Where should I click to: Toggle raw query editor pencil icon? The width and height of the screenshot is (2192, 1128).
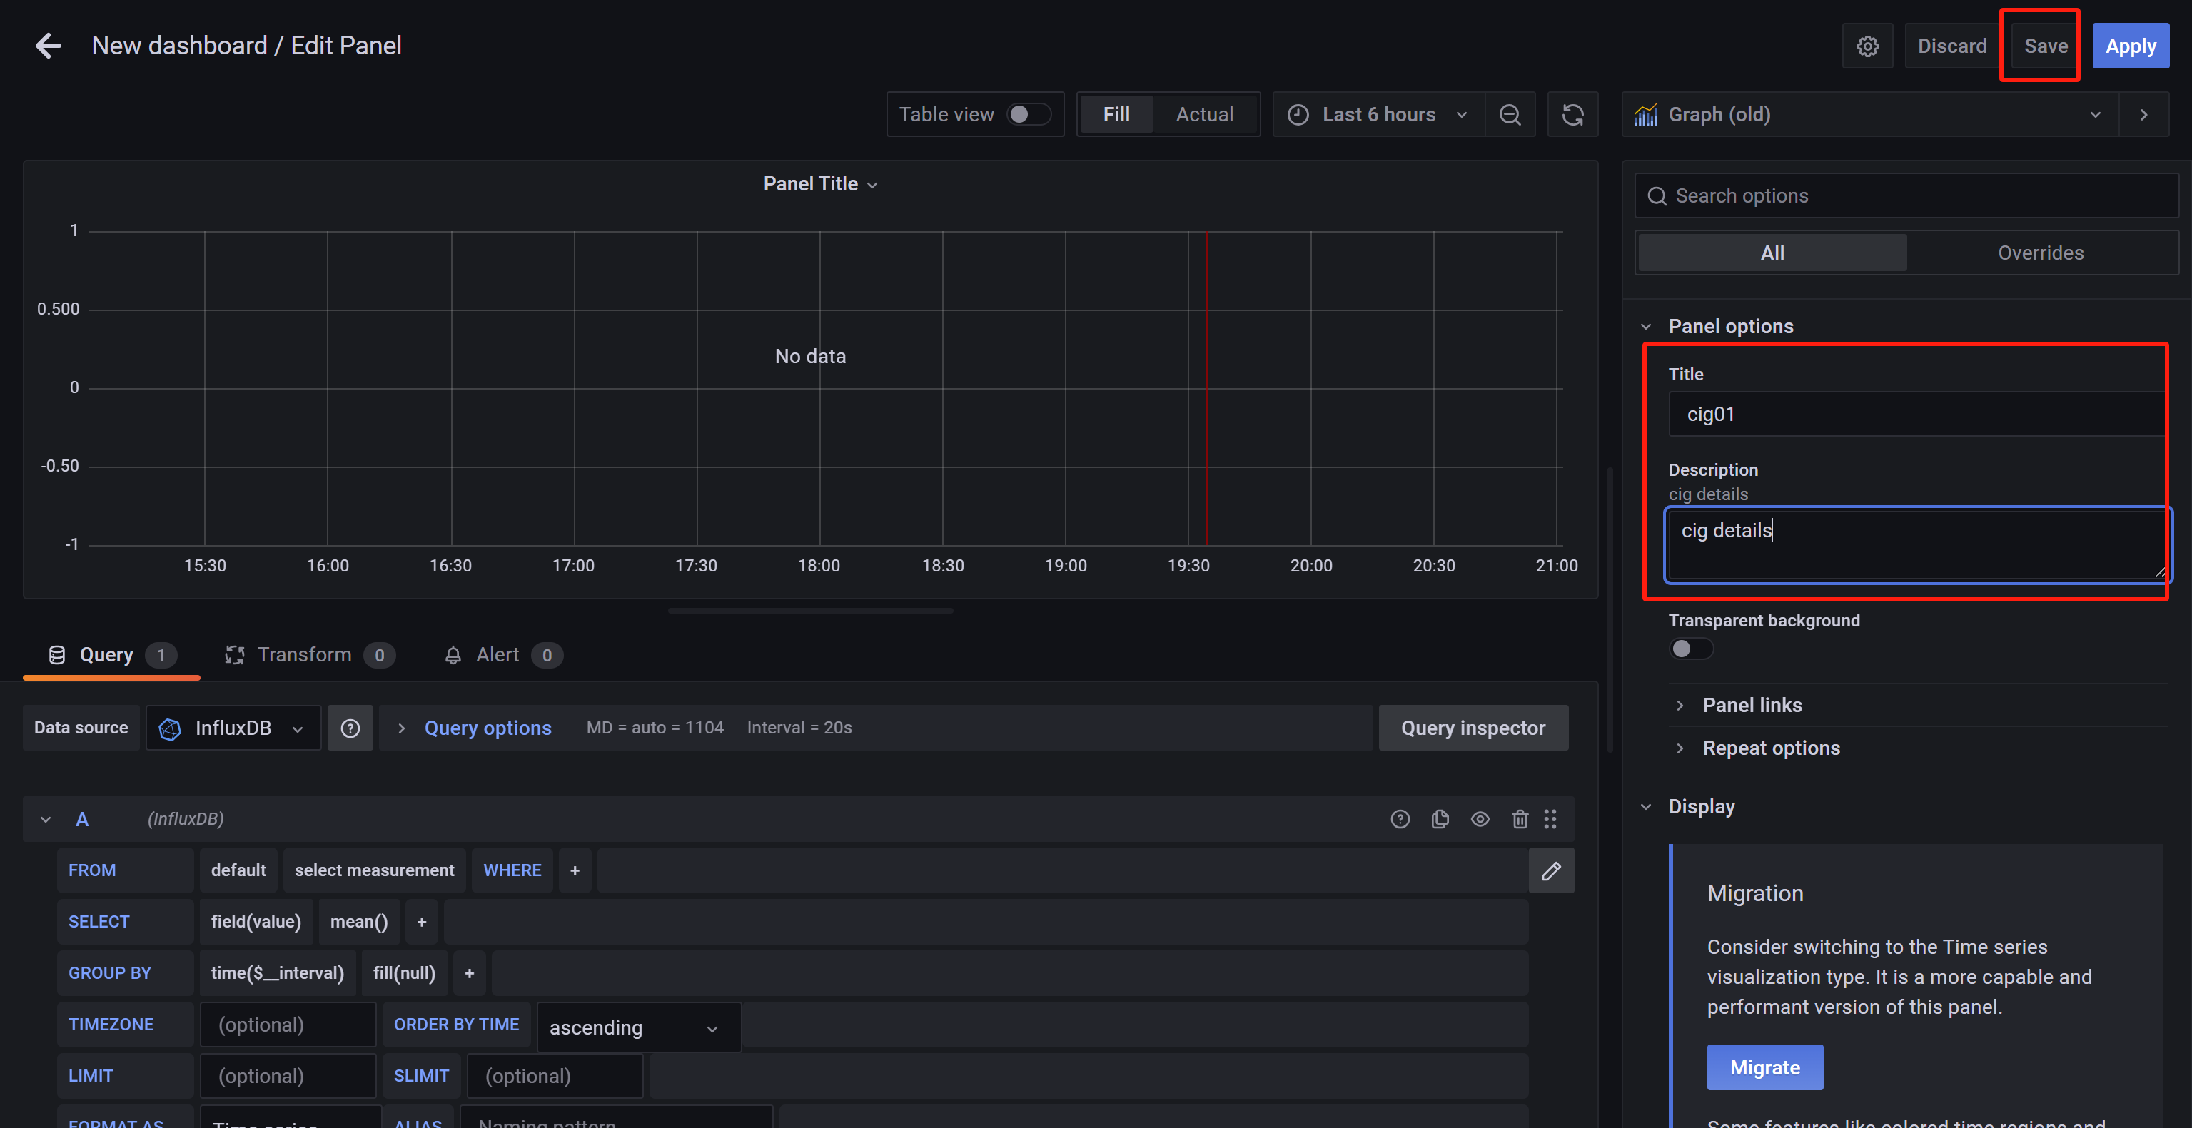(1550, 870)
